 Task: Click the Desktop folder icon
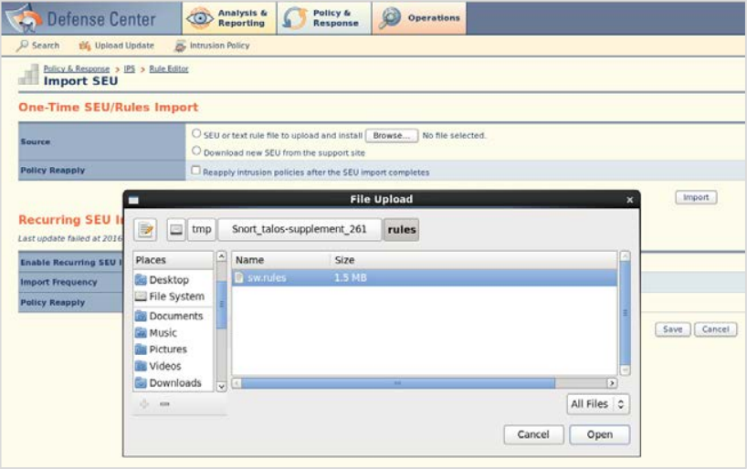click(x=141, y=280)
